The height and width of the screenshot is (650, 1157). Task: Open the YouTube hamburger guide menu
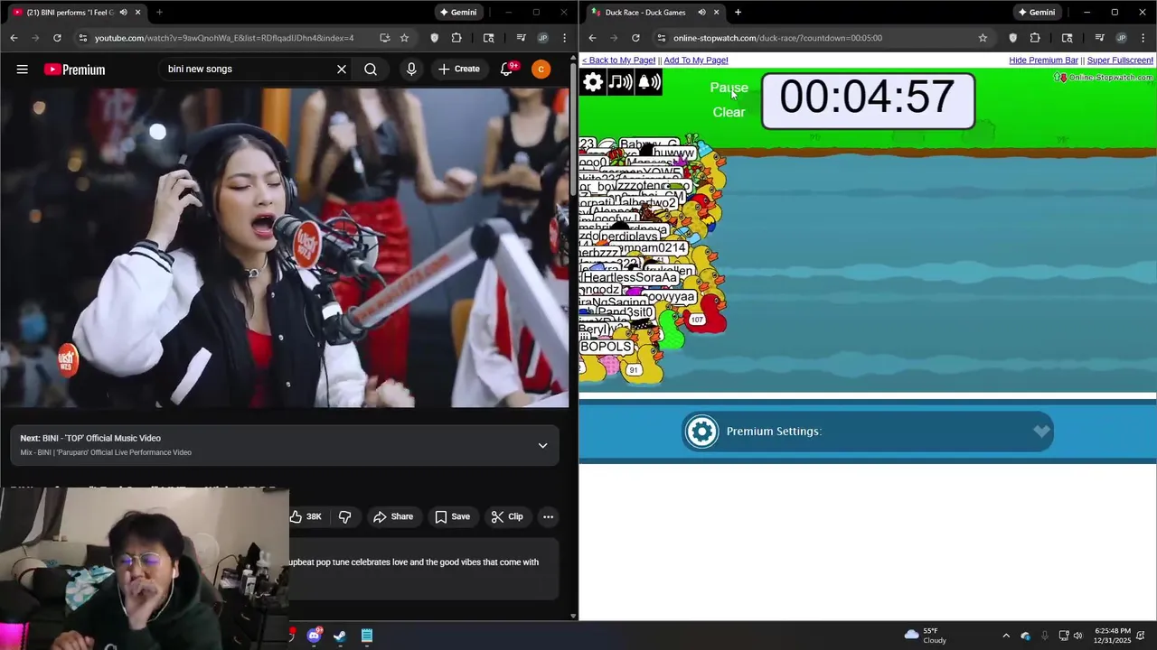pyautogui.click(x=23, y=70)
